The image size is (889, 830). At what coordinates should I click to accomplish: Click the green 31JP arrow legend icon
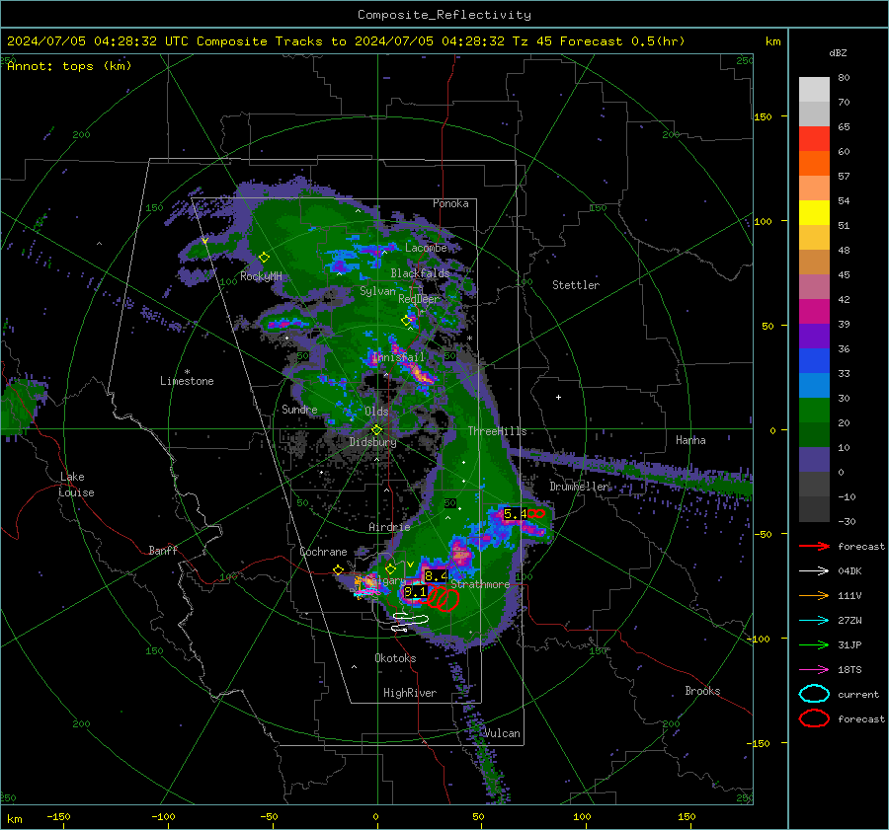pos(814,644)
